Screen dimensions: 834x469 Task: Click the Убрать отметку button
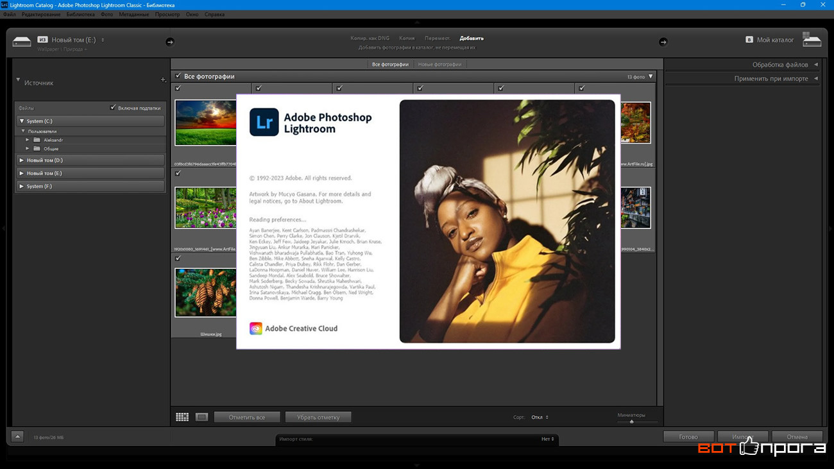(x=318, y=417)
